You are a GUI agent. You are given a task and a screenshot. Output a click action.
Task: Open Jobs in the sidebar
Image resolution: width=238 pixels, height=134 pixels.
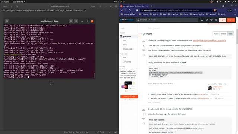pos(124,58)
